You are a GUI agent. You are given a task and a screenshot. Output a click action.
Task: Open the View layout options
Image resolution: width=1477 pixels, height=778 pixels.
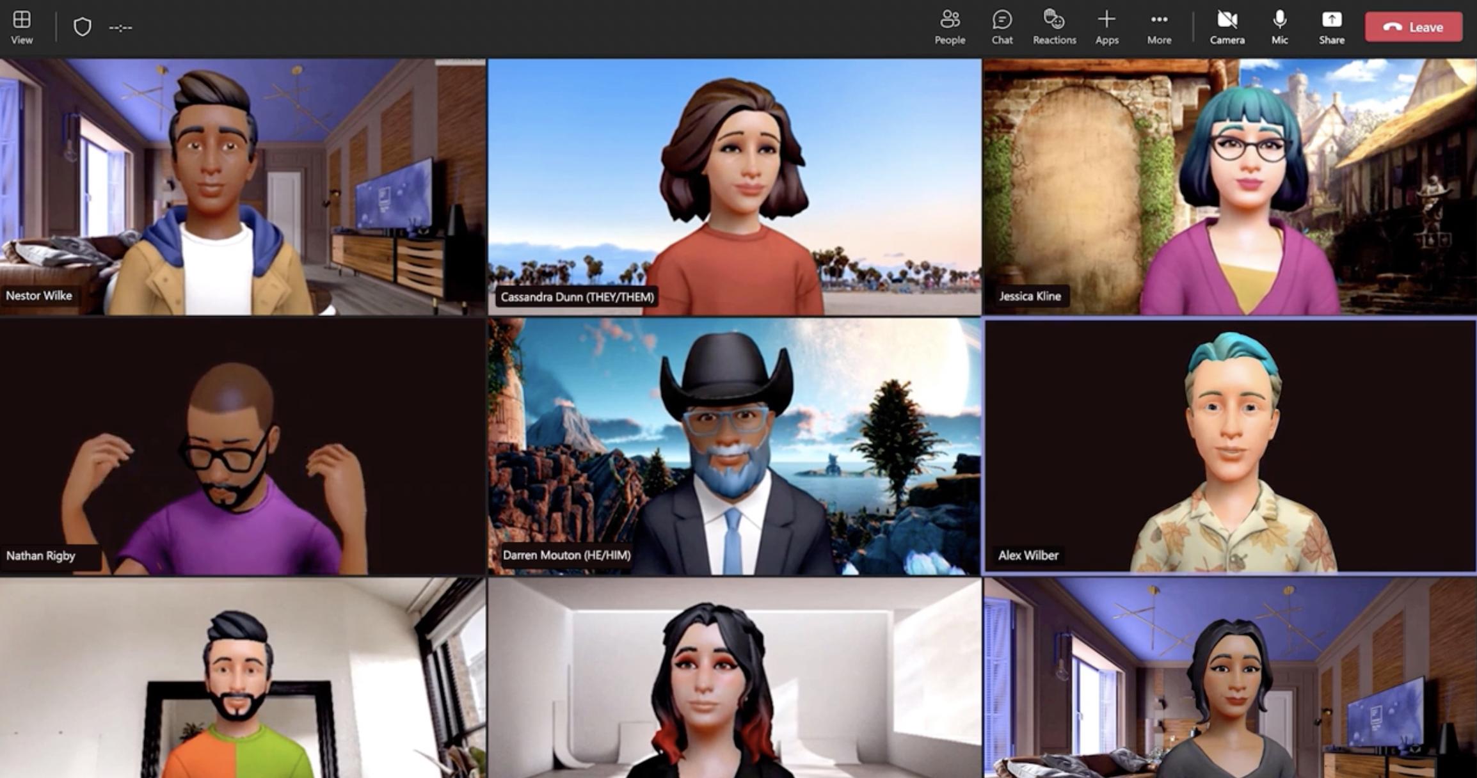22,28
